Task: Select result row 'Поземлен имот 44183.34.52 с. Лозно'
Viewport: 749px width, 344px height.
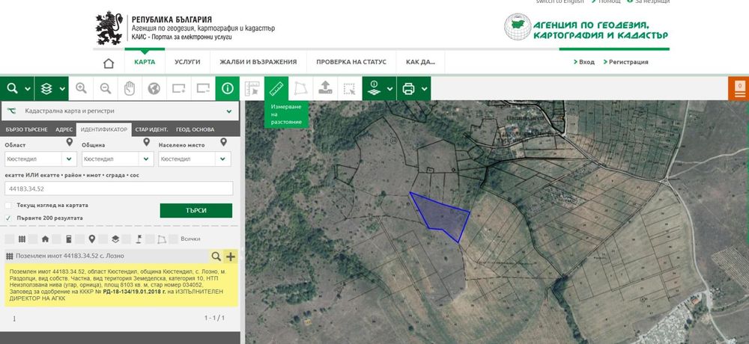Action: (x=106, y=257)
